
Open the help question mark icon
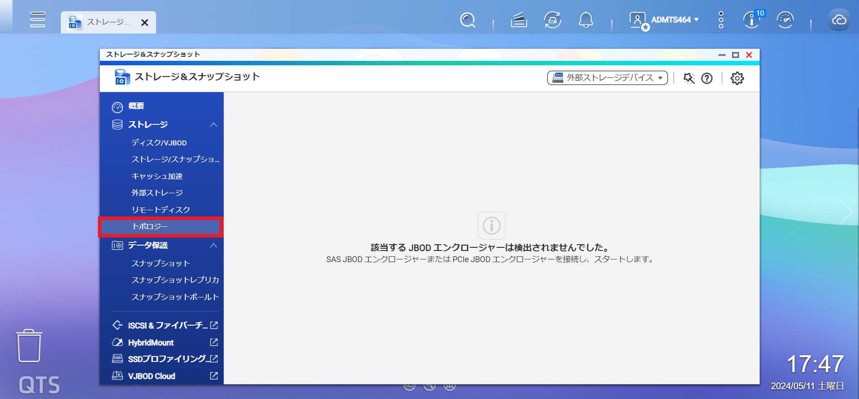click(x=707, y=78)
